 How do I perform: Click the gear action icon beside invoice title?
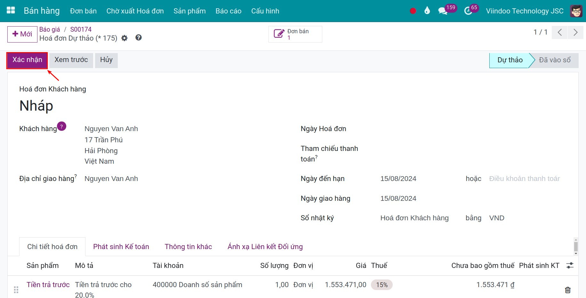coord(124,38)
